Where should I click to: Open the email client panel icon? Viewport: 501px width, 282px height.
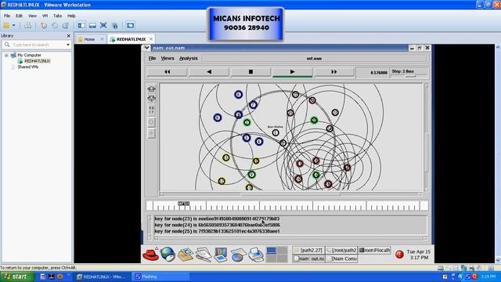point(186,255)
